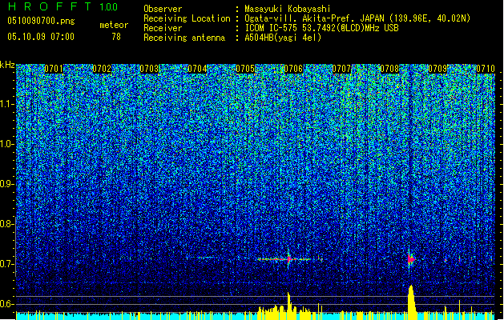Click the kHz axis unit label
Viewport: 504px width, 320px height.
(7, 65)
